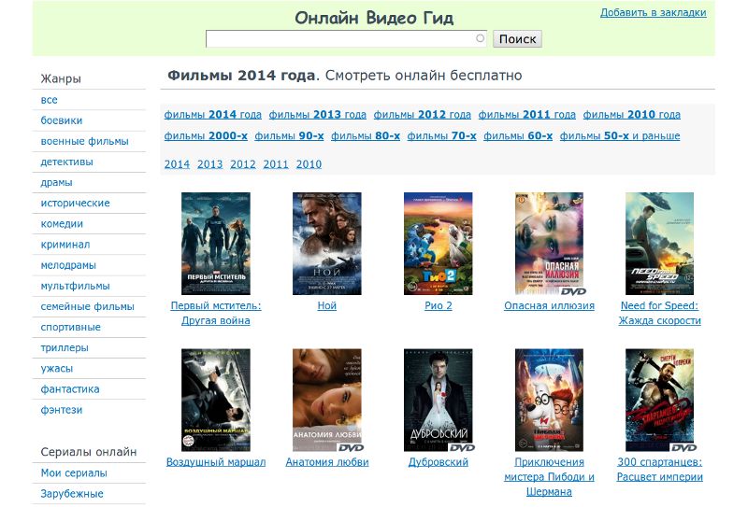This screenshot has height=507, width=748.
Task: Click the short 2010 year link
Action: [309, 164]
